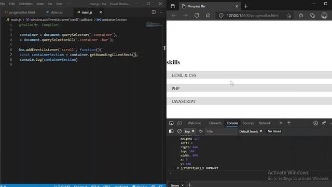This screenshot has width=332, height=187.
Task: Go to the browser home page
Action: [208, 16]
